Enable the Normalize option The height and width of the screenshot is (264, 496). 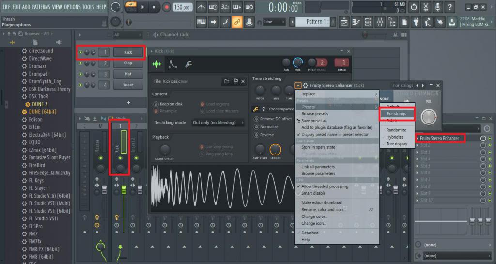(256, 127)
